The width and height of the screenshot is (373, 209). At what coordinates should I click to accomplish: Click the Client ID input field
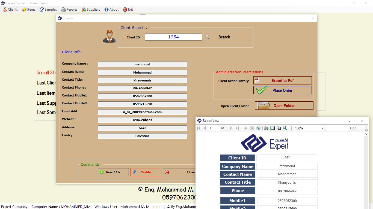[x=173, y=37]
